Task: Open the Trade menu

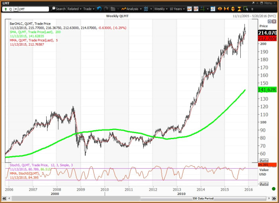Action: coord(89,9)
